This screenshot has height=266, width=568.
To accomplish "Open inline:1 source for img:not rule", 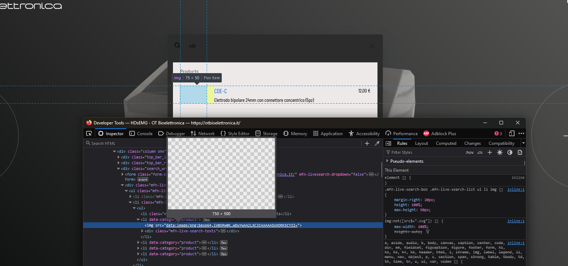I will tap(516, 221).
